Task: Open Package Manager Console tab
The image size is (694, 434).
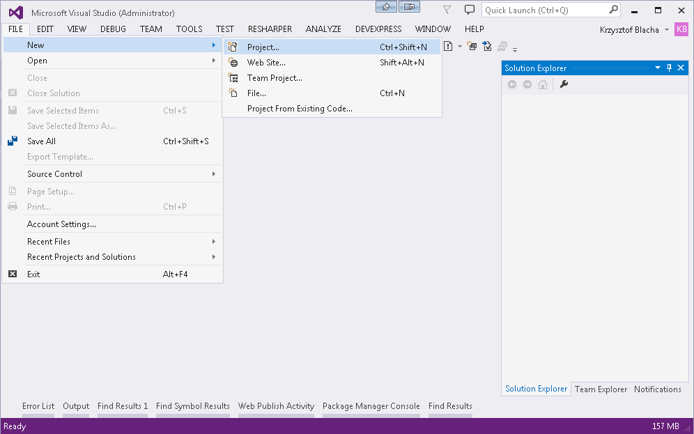Action: tap(371, 405)
